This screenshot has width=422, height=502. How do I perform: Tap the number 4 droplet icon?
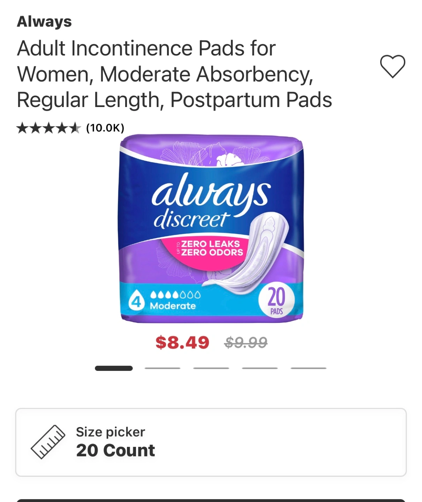point(137,301)
